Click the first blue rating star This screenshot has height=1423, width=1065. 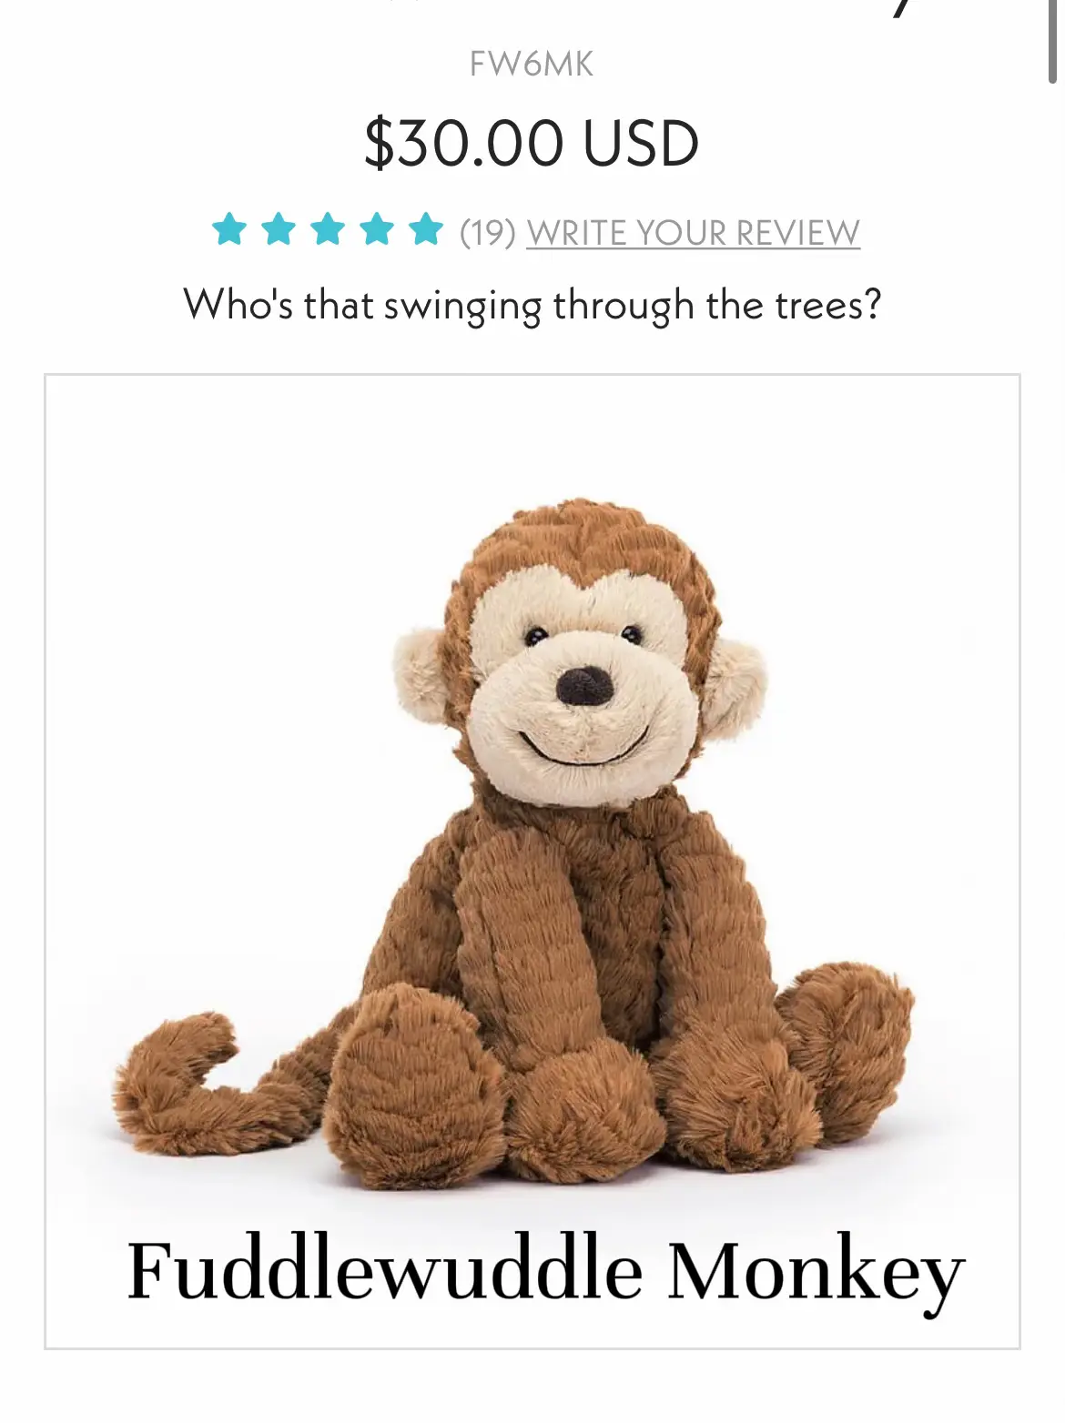229,230
